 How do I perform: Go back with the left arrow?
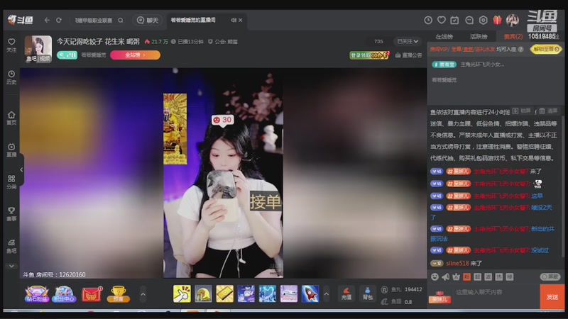click(47, 21)
